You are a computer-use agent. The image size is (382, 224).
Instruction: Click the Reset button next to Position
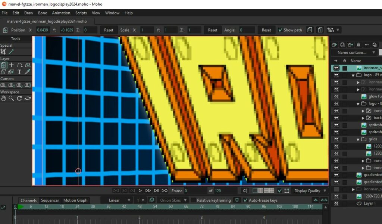coord(109,30)
